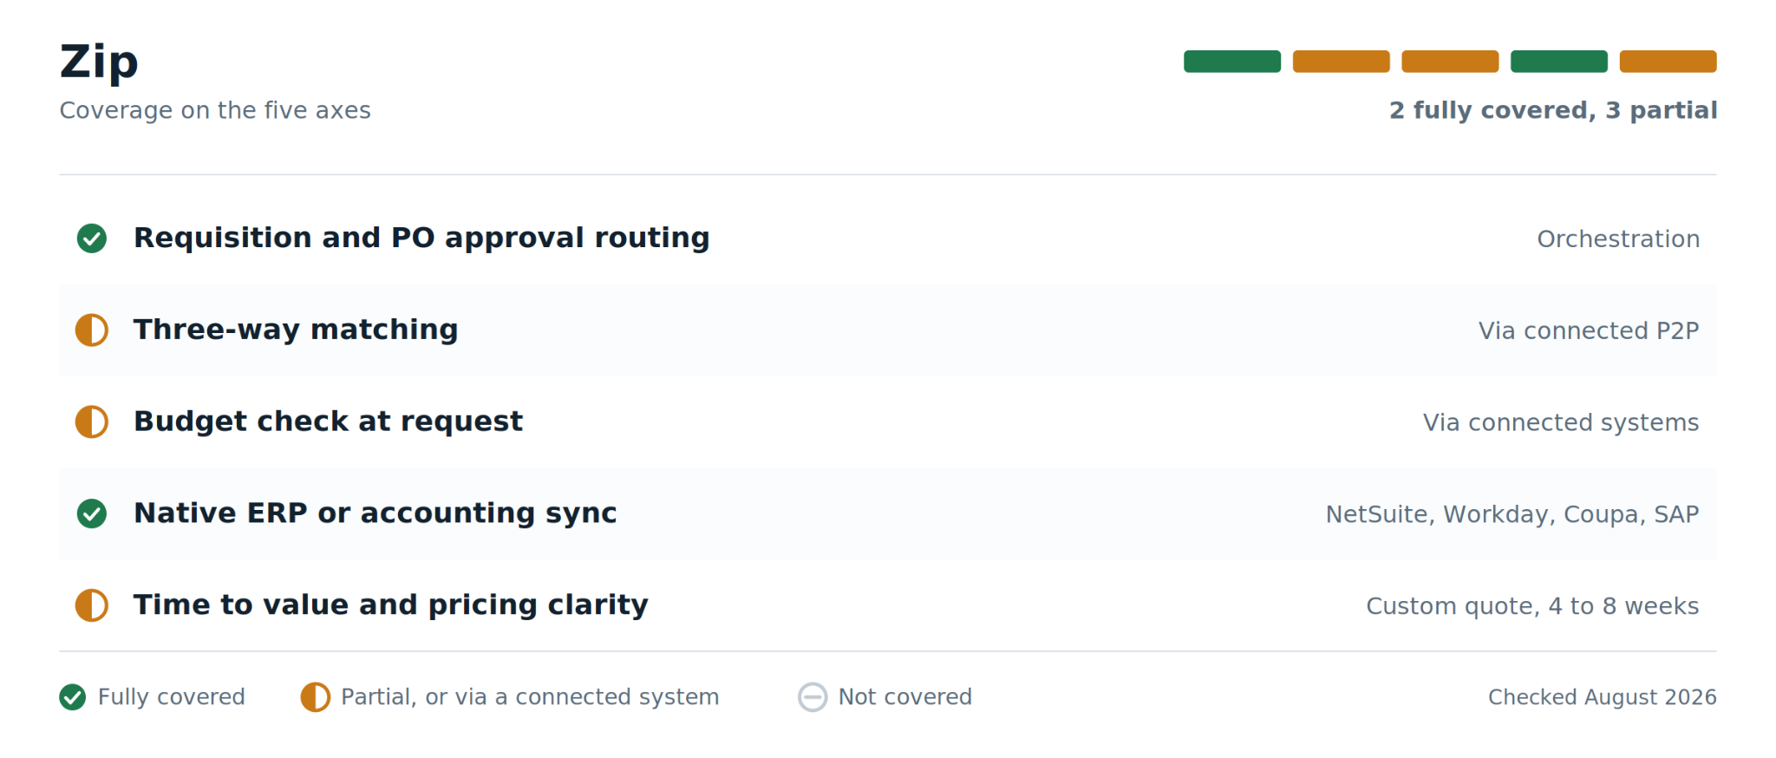
Task: Click the partial icon next to Budget check
Action: (92, 422)
